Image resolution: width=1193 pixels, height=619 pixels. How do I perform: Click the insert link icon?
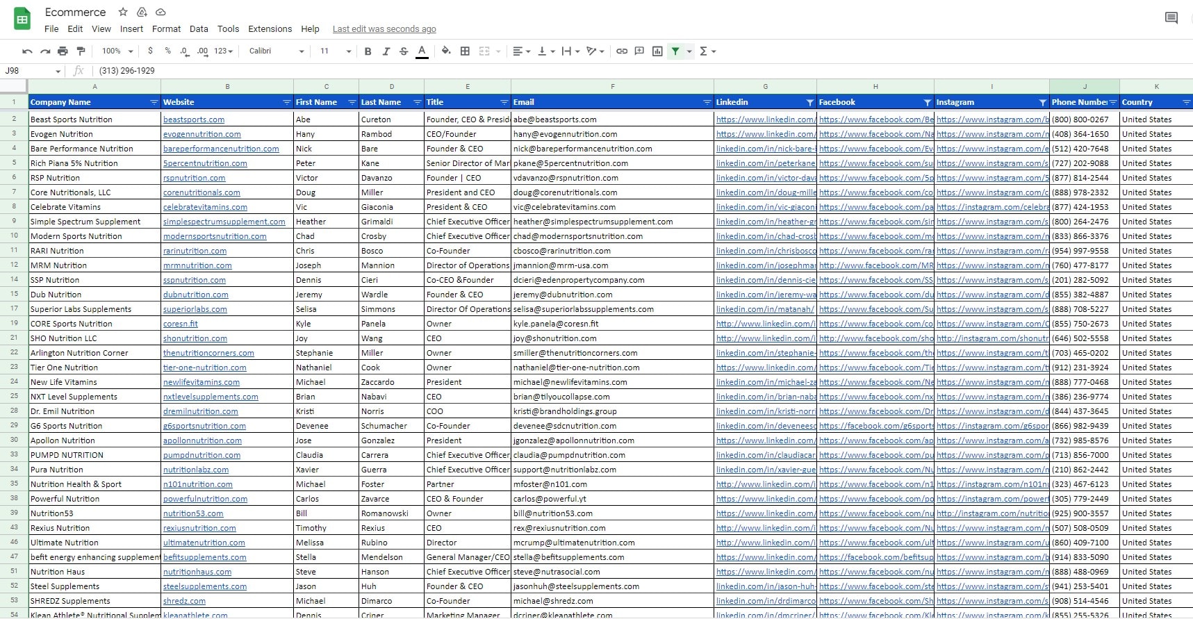622,51
